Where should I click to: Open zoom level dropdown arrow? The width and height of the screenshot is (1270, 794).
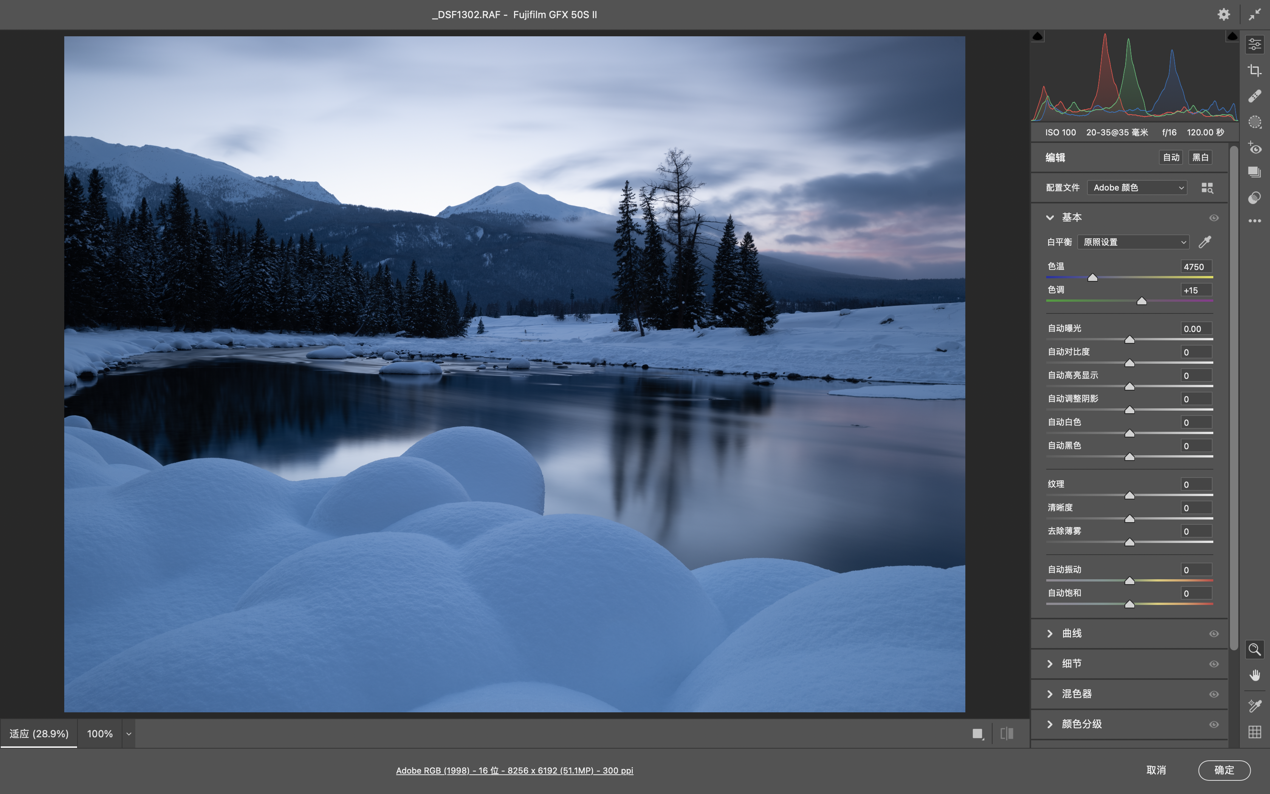click(129, 734)
